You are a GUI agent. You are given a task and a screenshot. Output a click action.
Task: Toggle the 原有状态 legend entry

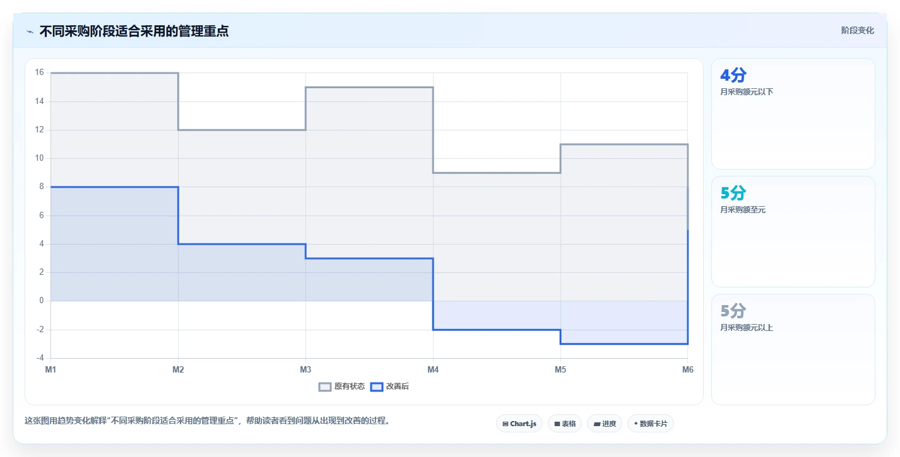341,386
